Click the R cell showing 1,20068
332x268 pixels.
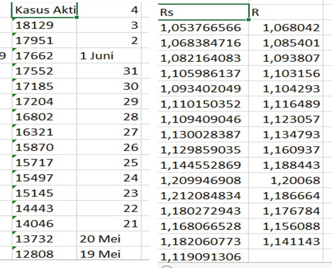[x=290, y=180]
